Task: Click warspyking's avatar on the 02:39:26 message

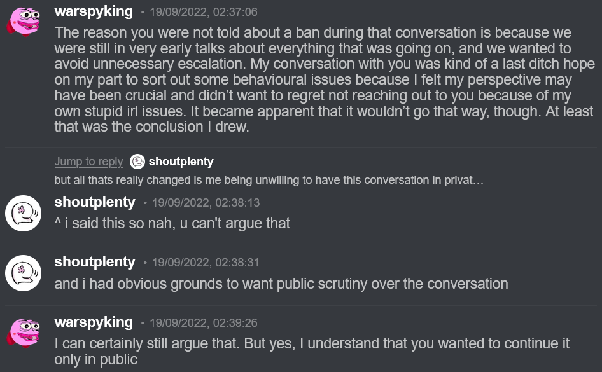Action: [24, 334]
